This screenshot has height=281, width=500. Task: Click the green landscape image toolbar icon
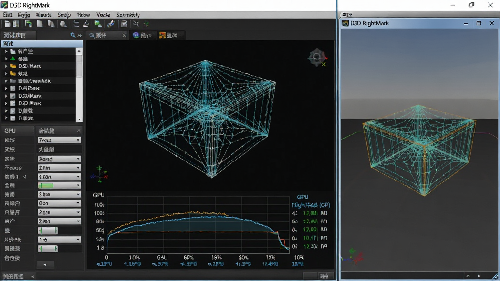click(x=98, y=24)
